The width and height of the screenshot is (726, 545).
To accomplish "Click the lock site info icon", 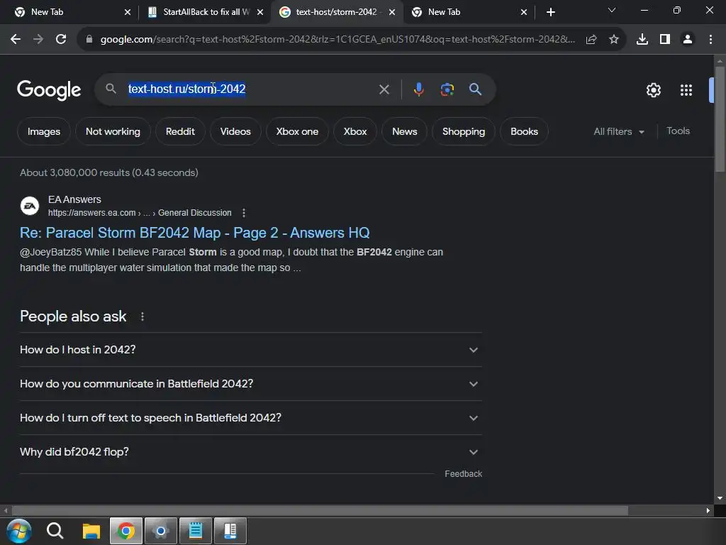I will click(89, 40).
